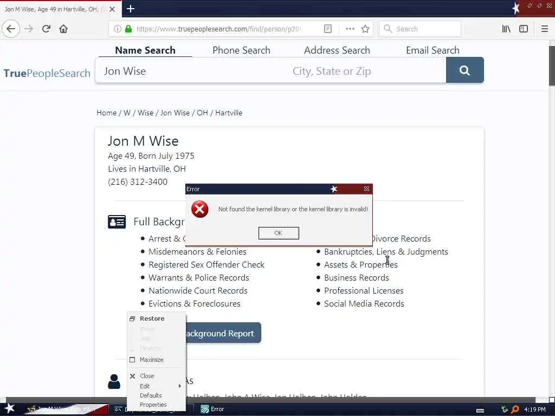This screenshot has width=555, height=416.
Task: Click OK in the Error dialog
Action: tap(279, 233)
